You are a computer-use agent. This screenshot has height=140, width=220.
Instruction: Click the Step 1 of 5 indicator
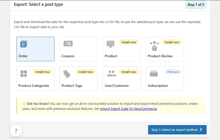click(196, 5)
